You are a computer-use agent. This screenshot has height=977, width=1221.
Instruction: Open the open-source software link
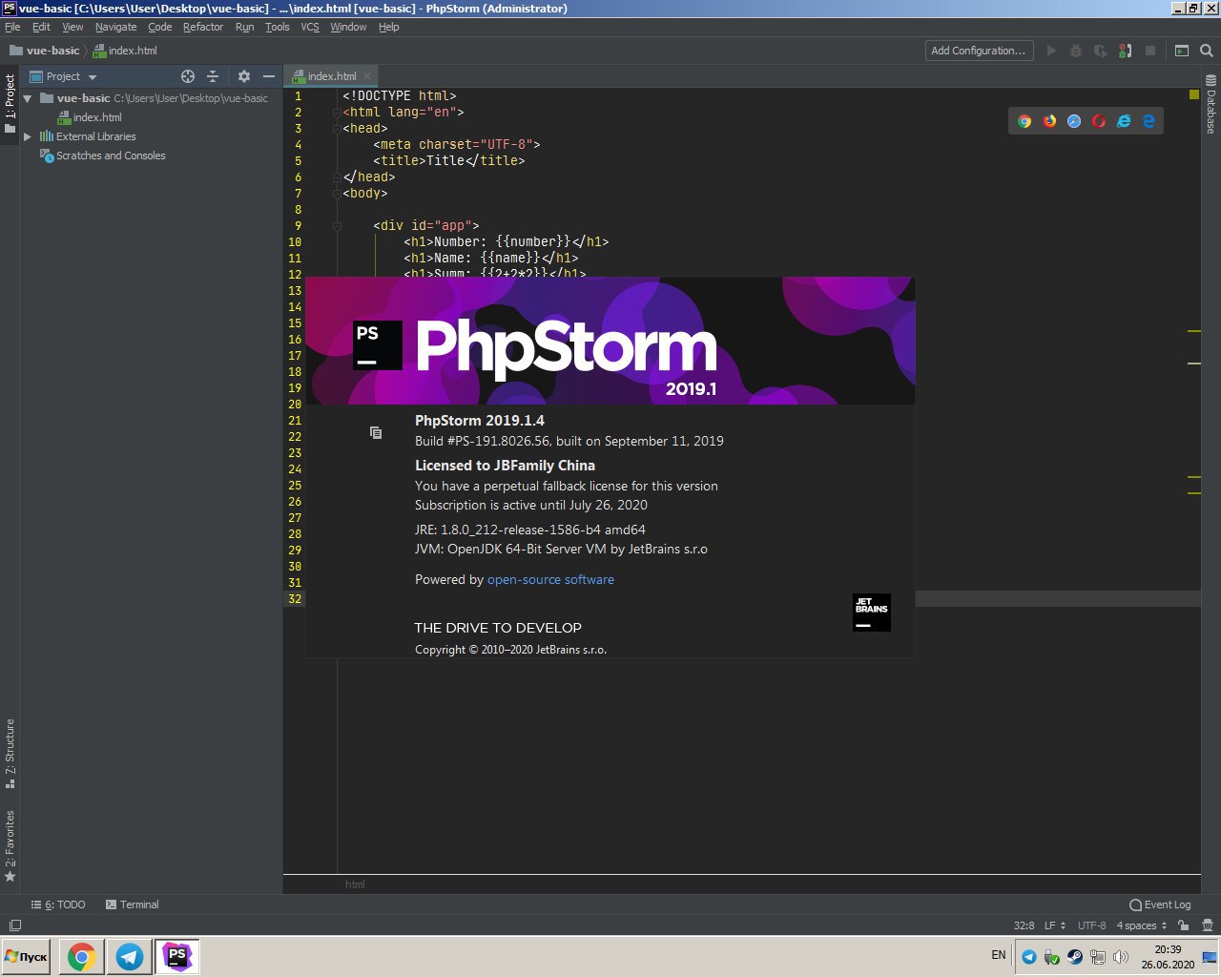click(550, 579)
